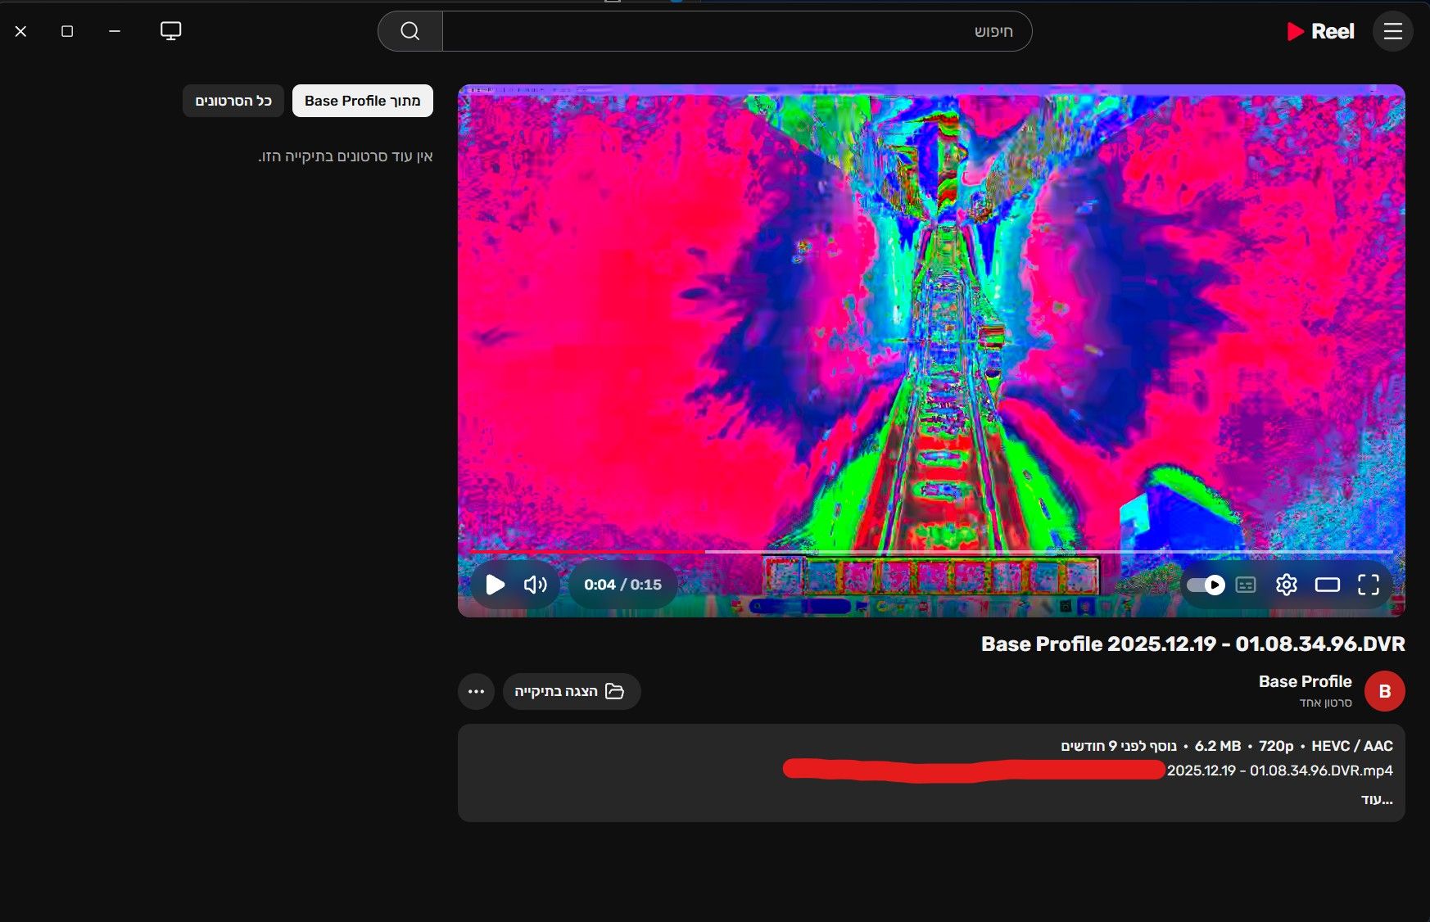Click the 720p resolution label

(x=1276, y=746)
